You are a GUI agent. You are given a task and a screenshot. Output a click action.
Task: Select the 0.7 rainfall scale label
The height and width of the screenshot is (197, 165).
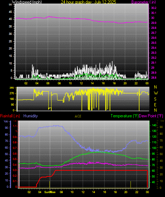(x=15, y=148)
